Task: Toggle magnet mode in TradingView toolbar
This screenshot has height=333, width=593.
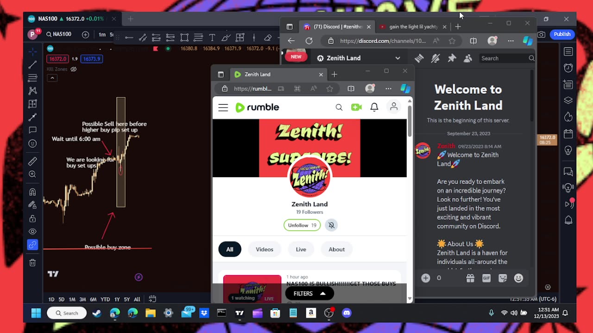Action: tap(32, 192)
